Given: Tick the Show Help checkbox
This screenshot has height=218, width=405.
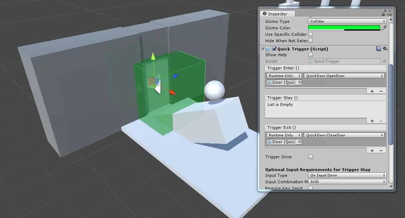Looking at the screenshot, I should click(311, 54).
